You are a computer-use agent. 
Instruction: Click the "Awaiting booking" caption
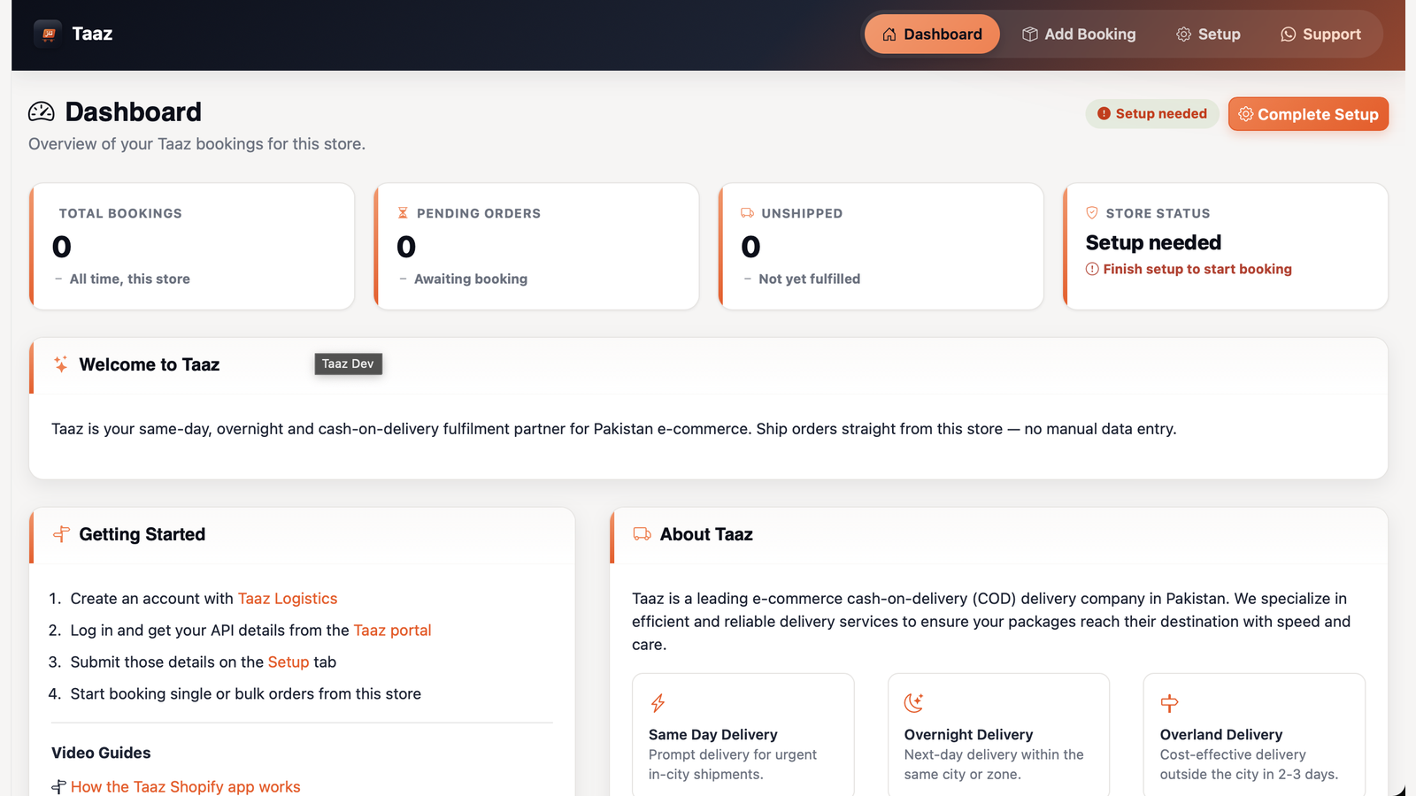pos(471,279)
